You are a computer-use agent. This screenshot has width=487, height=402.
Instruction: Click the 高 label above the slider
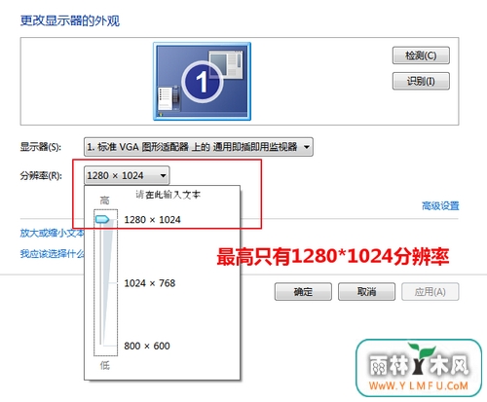click(x=104, y=201)
